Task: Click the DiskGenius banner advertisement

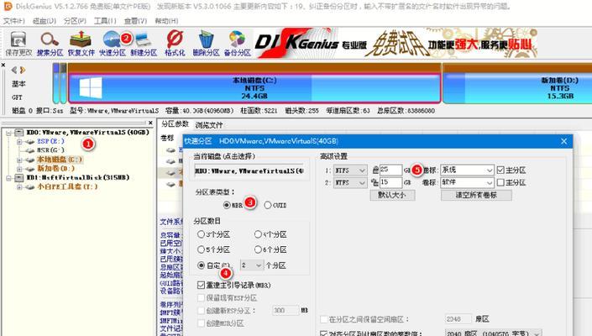Action: (x=396, y=43)
